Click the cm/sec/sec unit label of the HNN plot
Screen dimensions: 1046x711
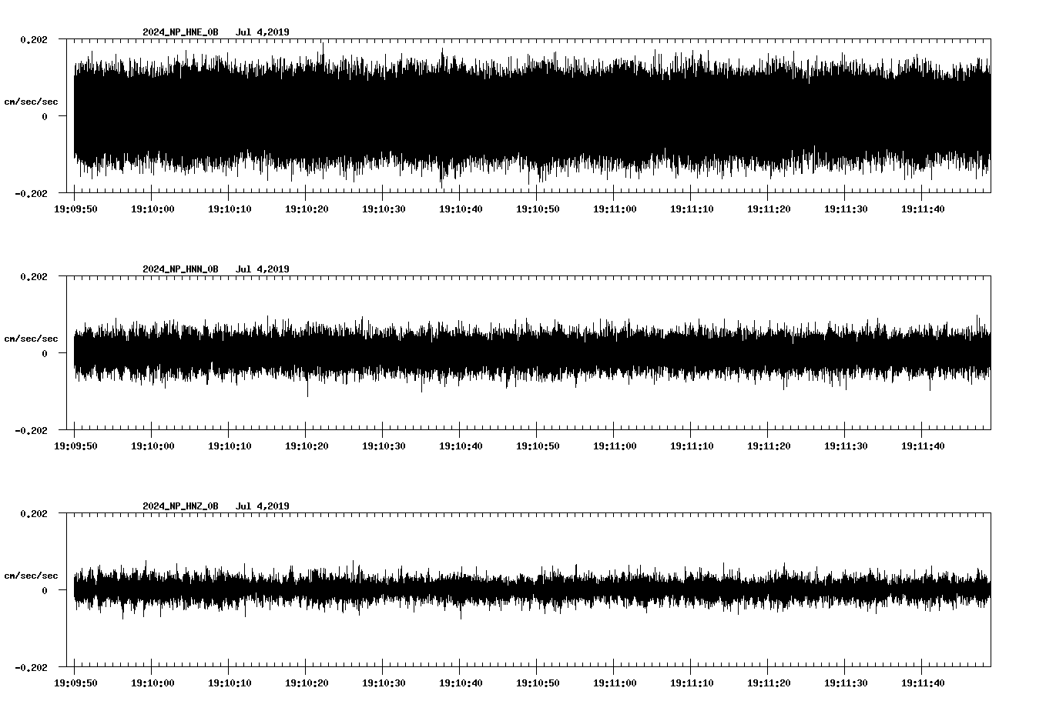tap(31, 339)
